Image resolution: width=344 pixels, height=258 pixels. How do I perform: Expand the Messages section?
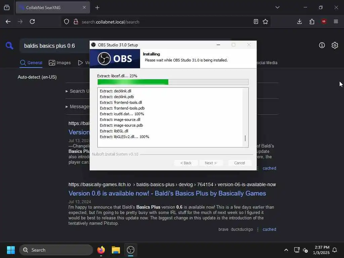(x=78, y=106)
